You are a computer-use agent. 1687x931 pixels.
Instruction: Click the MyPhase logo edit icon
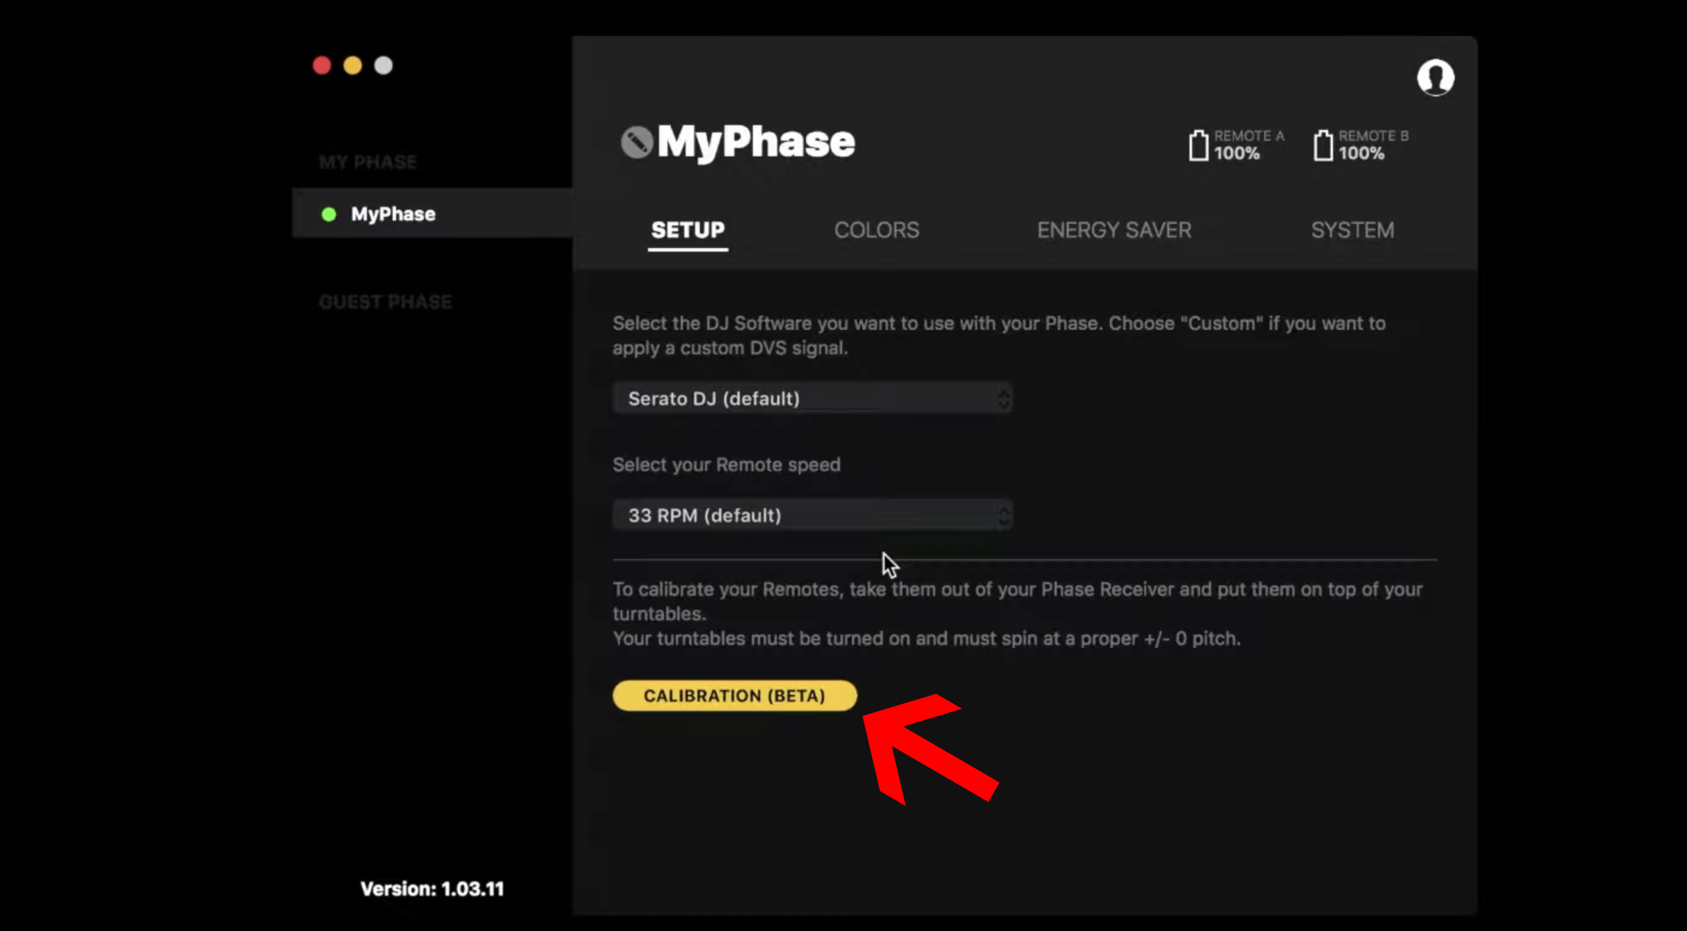coord(637,142)
